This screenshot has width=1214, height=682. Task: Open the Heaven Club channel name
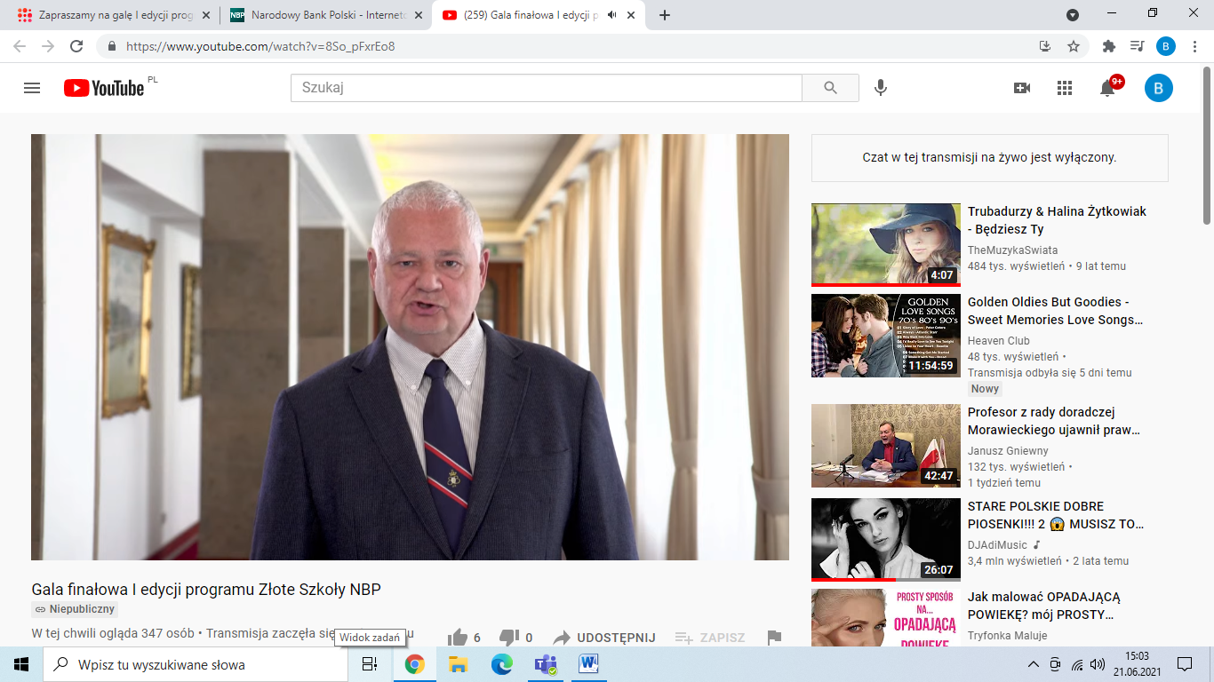point(999,341)
